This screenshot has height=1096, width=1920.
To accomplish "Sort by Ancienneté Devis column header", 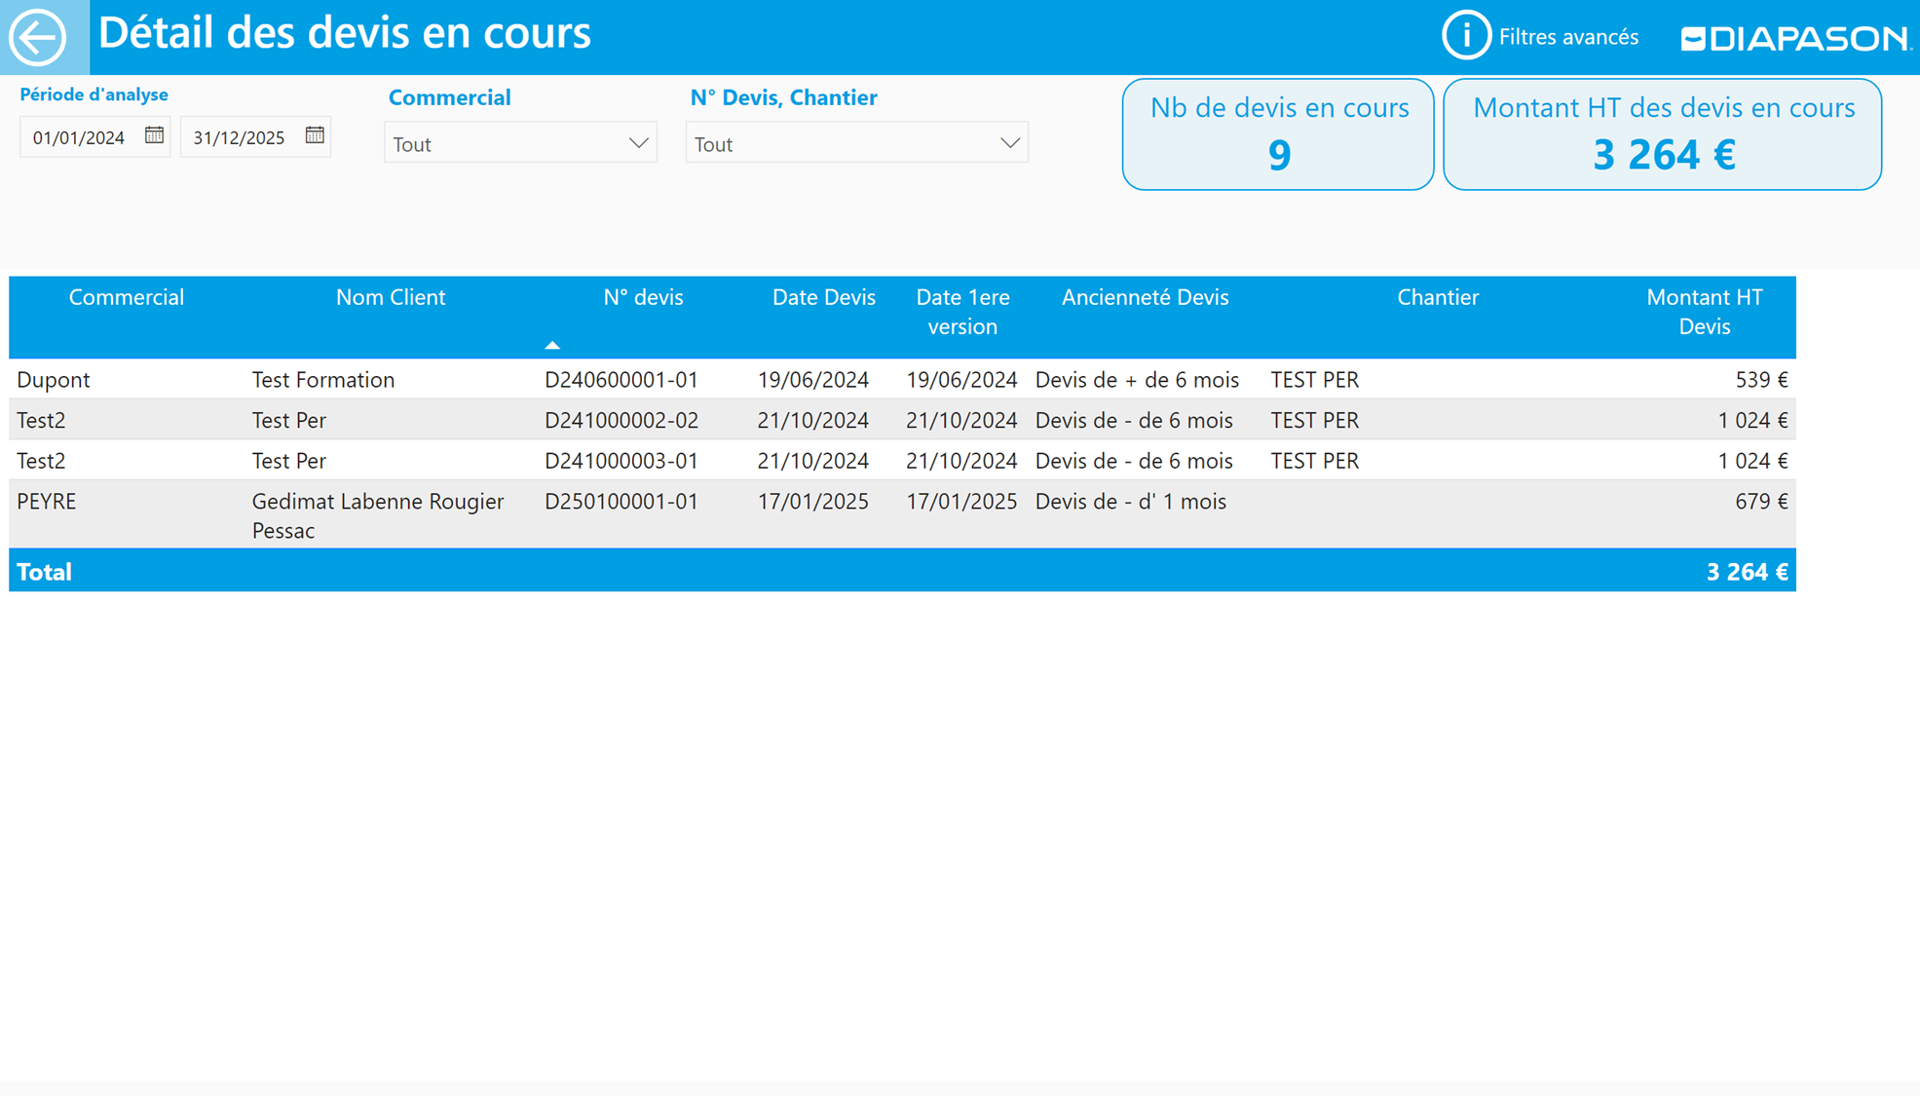I will pos(1145,297).
